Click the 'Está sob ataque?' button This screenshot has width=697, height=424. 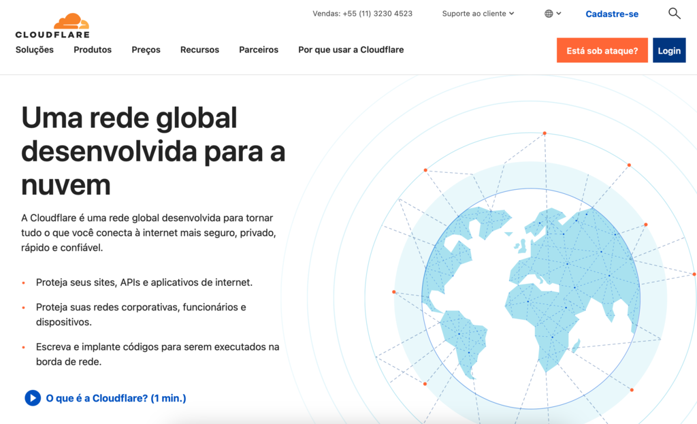coord(602,50)
